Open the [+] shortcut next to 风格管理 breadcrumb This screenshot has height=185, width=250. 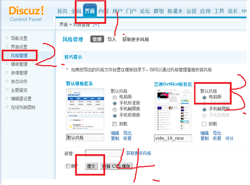(96, 25)
